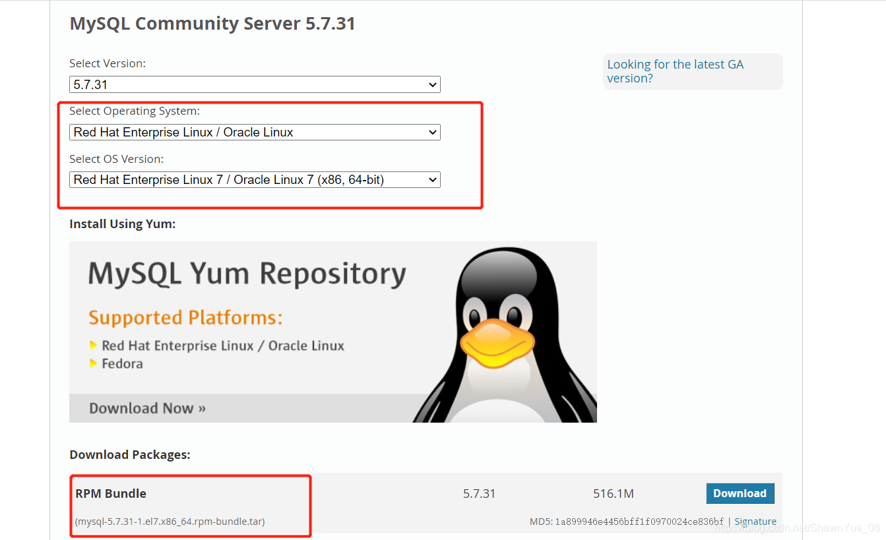The height and width of the screenshot is (540, 886).
Task: Click the "Download Packages:" label
Action: 129,455
